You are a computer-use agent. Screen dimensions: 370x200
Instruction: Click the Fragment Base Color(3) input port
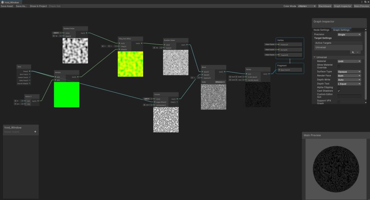(x=279, y=70)
